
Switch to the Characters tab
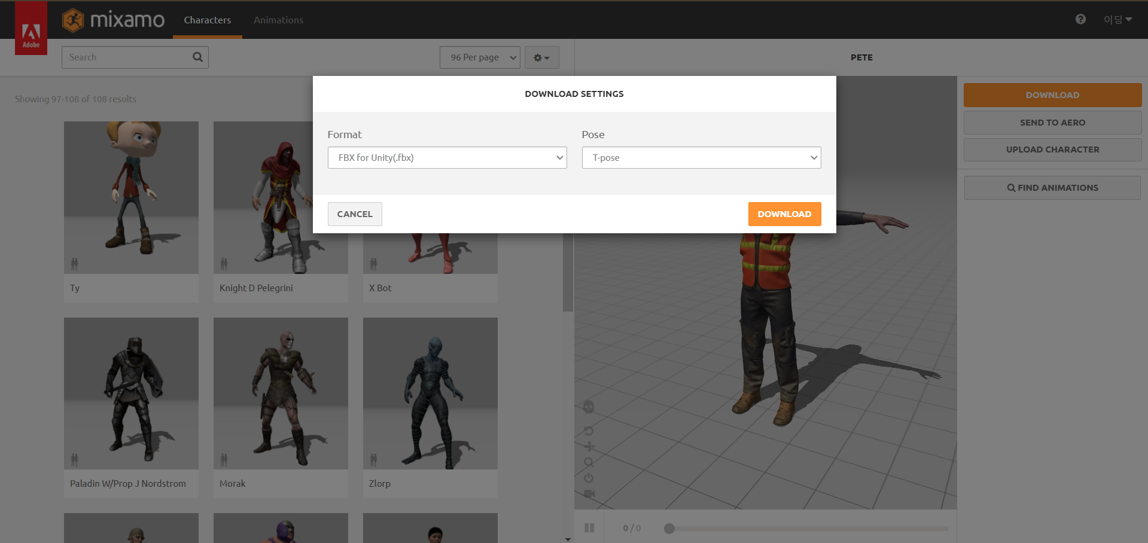tap(208, 20)
